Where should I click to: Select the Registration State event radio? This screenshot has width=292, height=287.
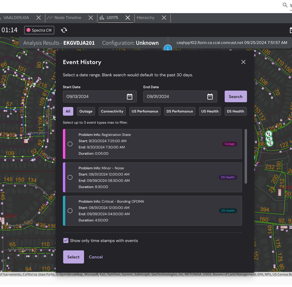pyautogui.click(x=70, y=144)
